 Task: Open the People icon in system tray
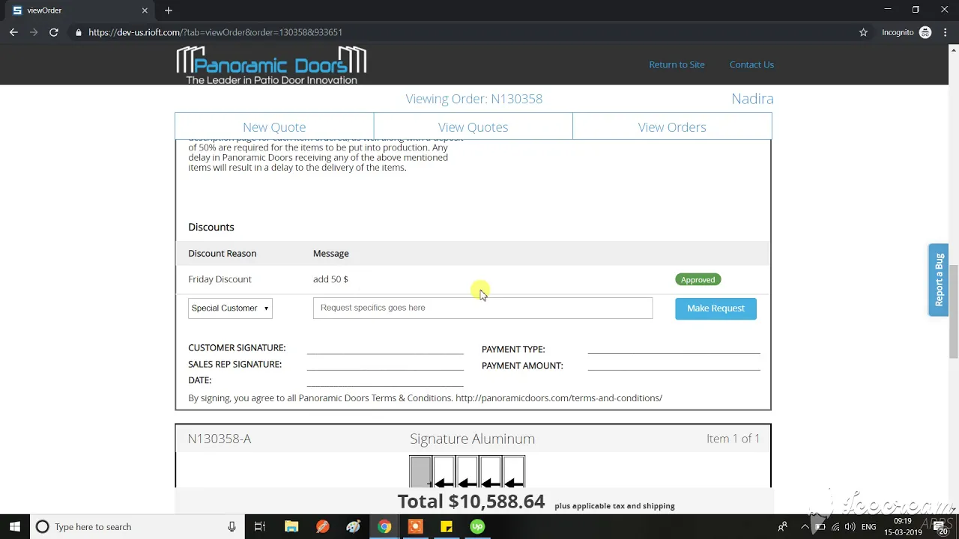[783, 527]
